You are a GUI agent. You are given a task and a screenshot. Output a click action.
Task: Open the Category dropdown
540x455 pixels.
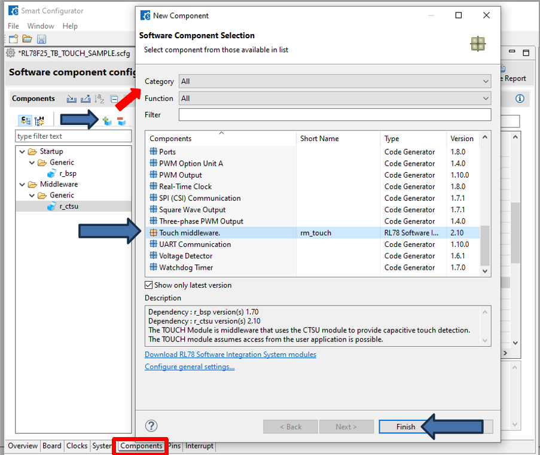(x=334, y=81)
